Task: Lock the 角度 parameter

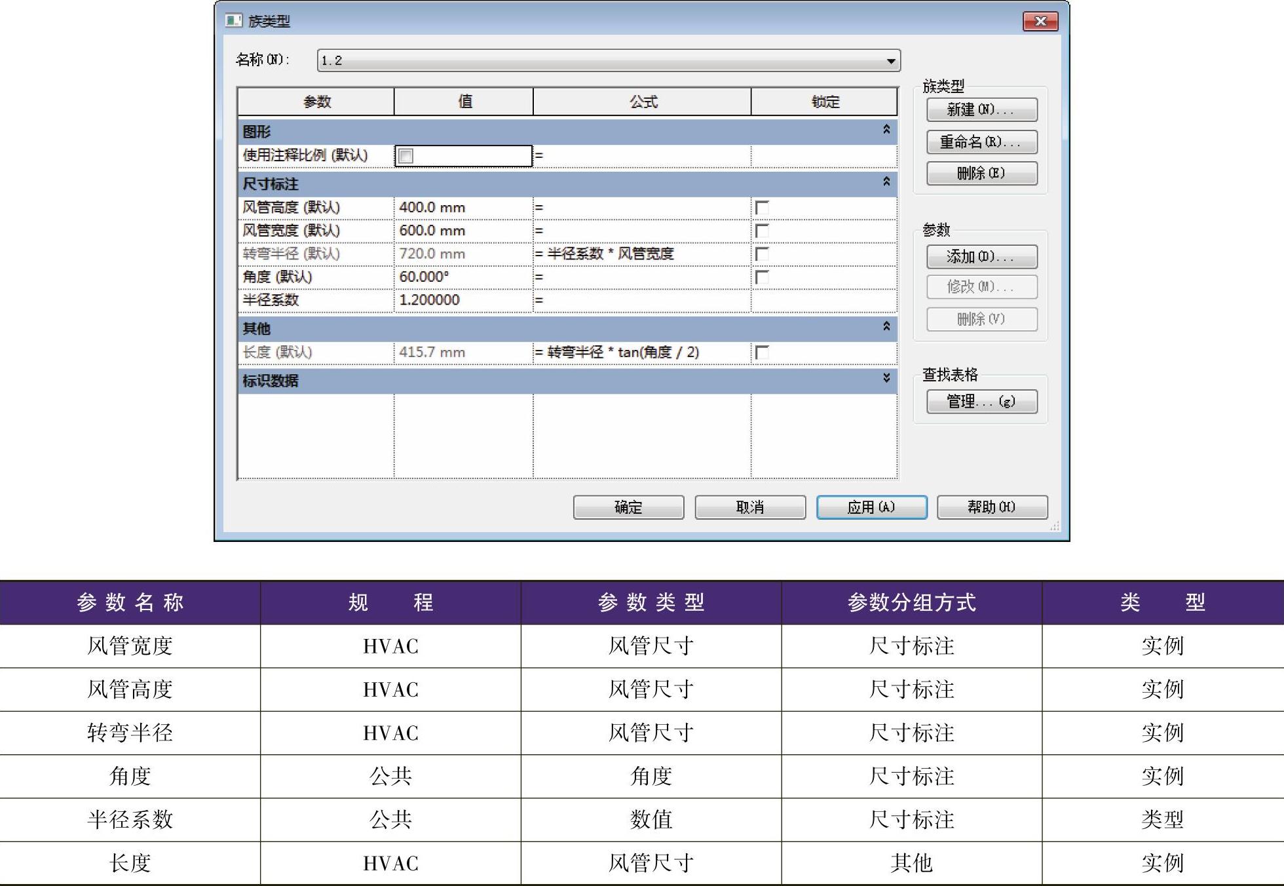Action: click(x=762, y=277)
